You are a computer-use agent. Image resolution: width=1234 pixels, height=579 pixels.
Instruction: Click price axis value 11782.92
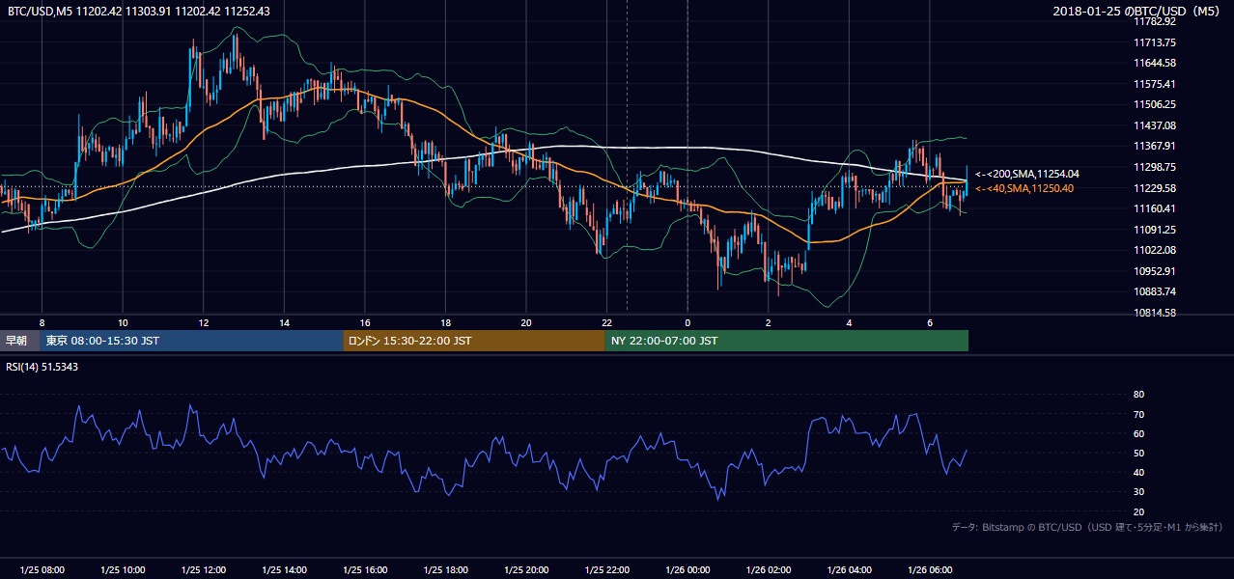[x=1155, y=21]
